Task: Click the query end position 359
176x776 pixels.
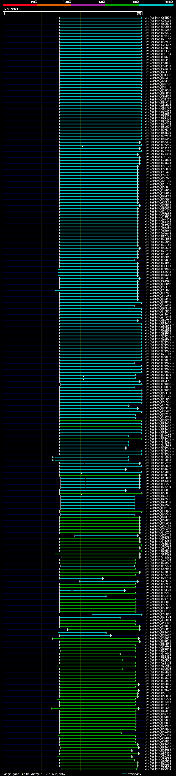Action: [139, 13]
